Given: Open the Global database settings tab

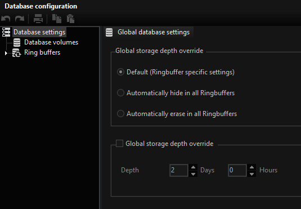Looking at the screenshot, I should (x=149, y=32).
